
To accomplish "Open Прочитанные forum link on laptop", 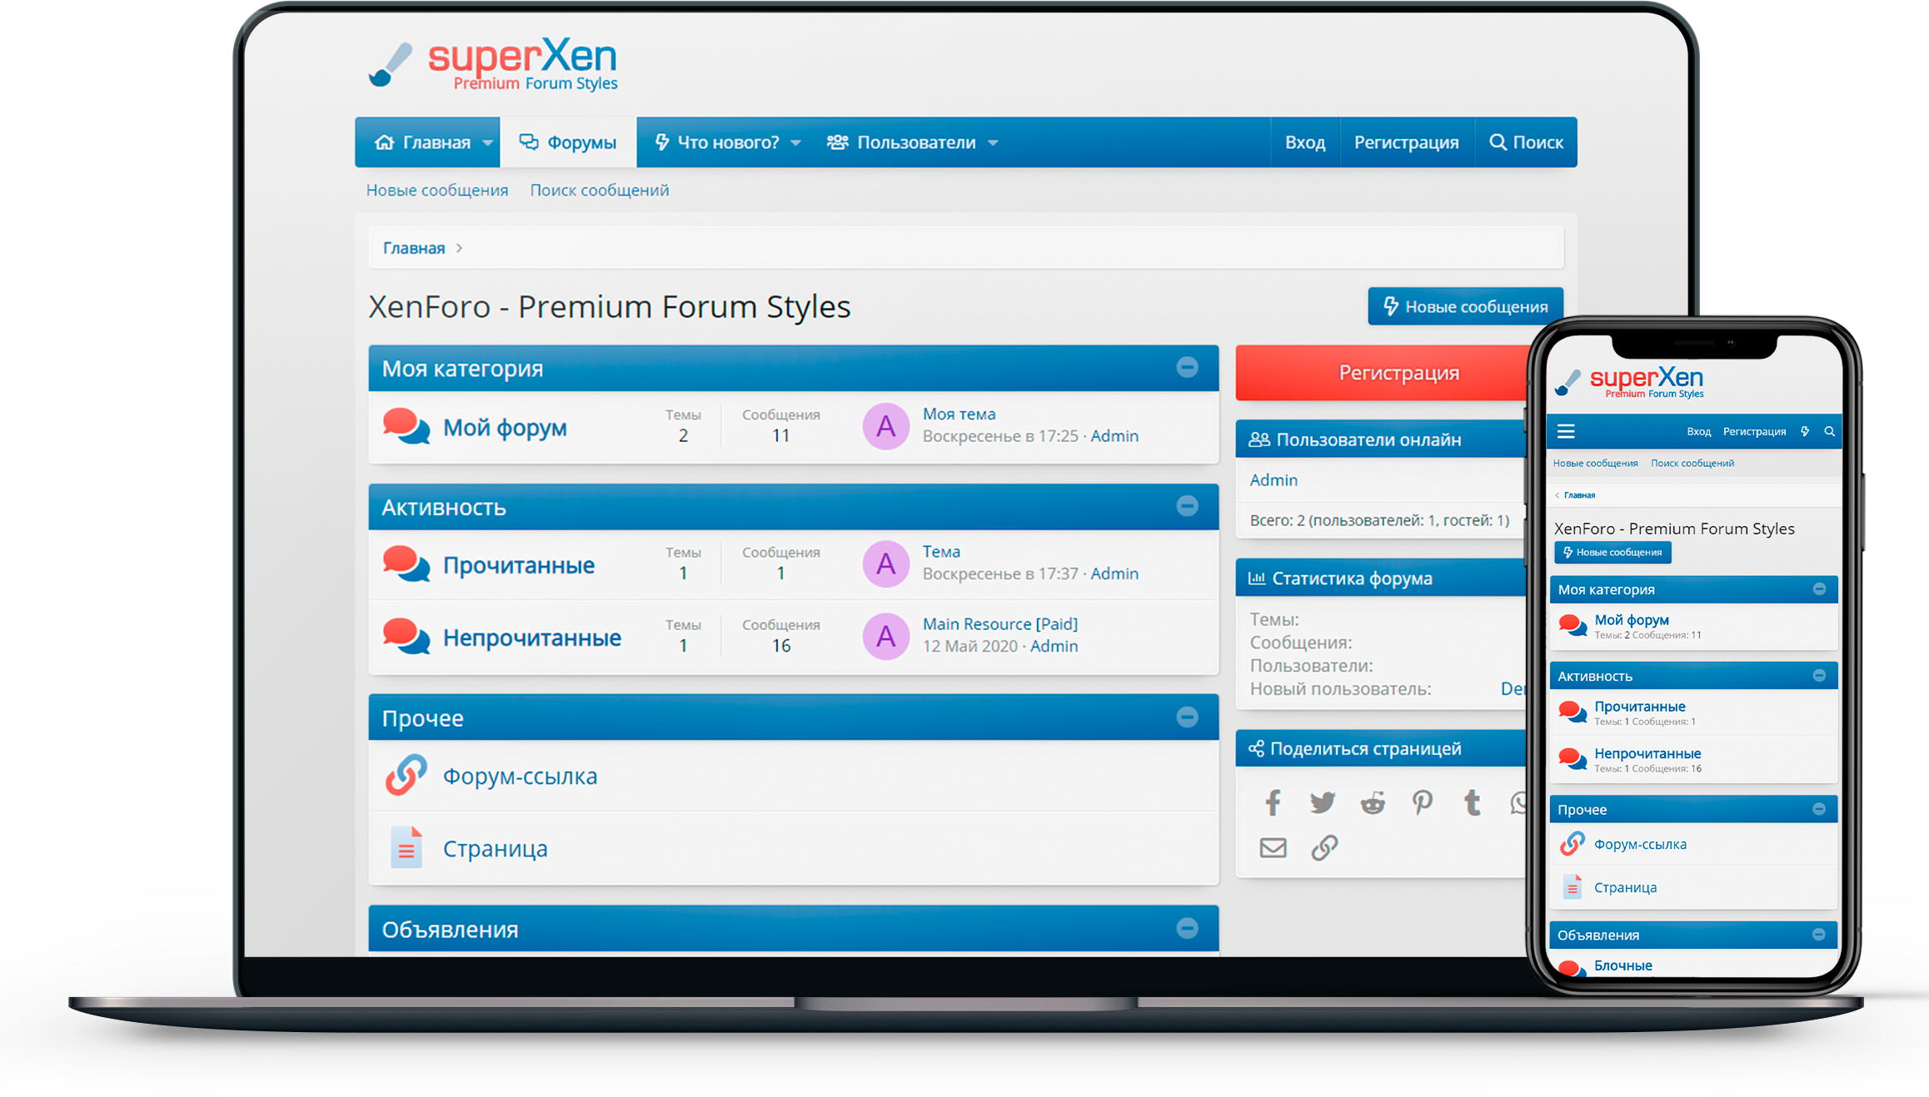I will 519,565.
